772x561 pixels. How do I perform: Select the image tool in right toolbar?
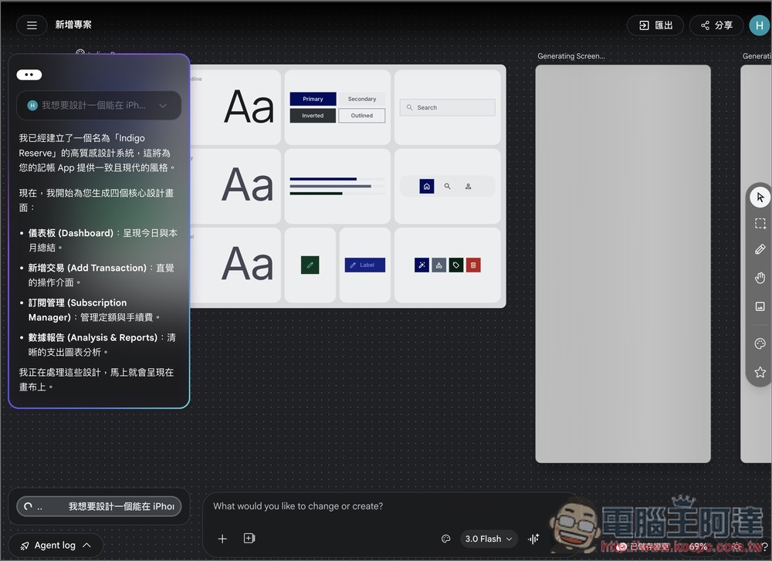pos(760,306)
